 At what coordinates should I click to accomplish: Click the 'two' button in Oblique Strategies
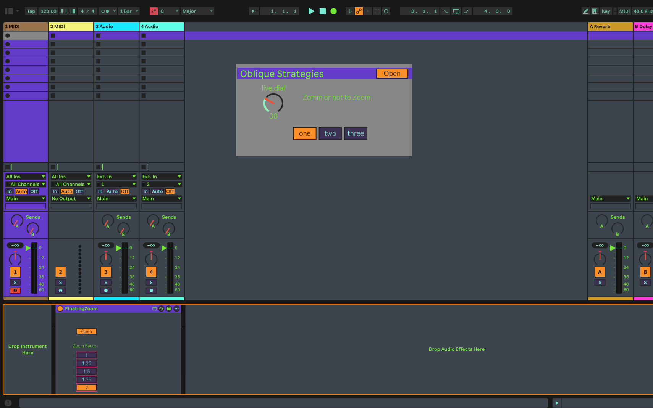(330, 133)
